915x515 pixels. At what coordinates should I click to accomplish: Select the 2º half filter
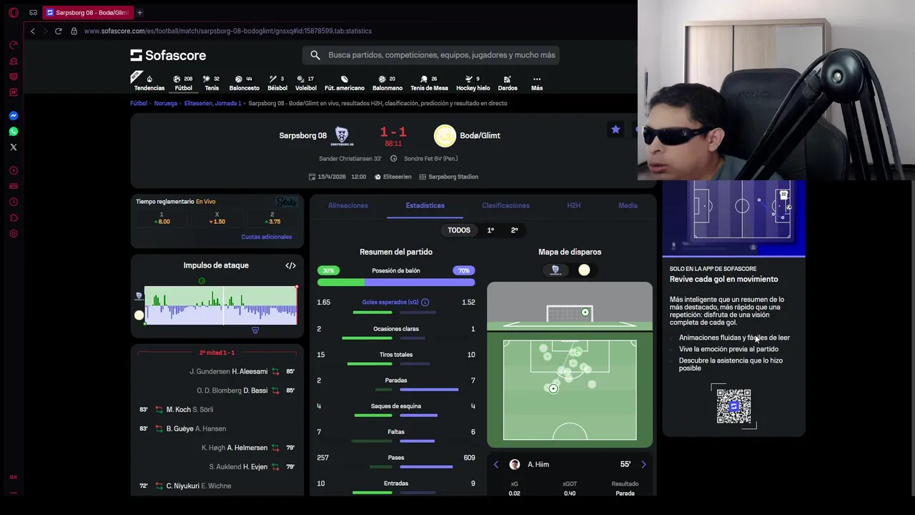[x=514, y=230]
